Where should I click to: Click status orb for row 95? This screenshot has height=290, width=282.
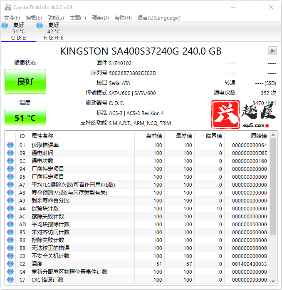click(10, 177)
